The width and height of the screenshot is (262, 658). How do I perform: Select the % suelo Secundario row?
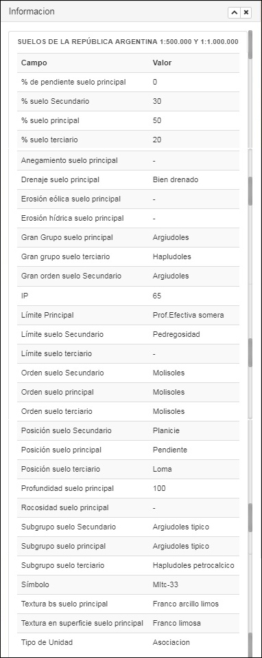[128, 102]
